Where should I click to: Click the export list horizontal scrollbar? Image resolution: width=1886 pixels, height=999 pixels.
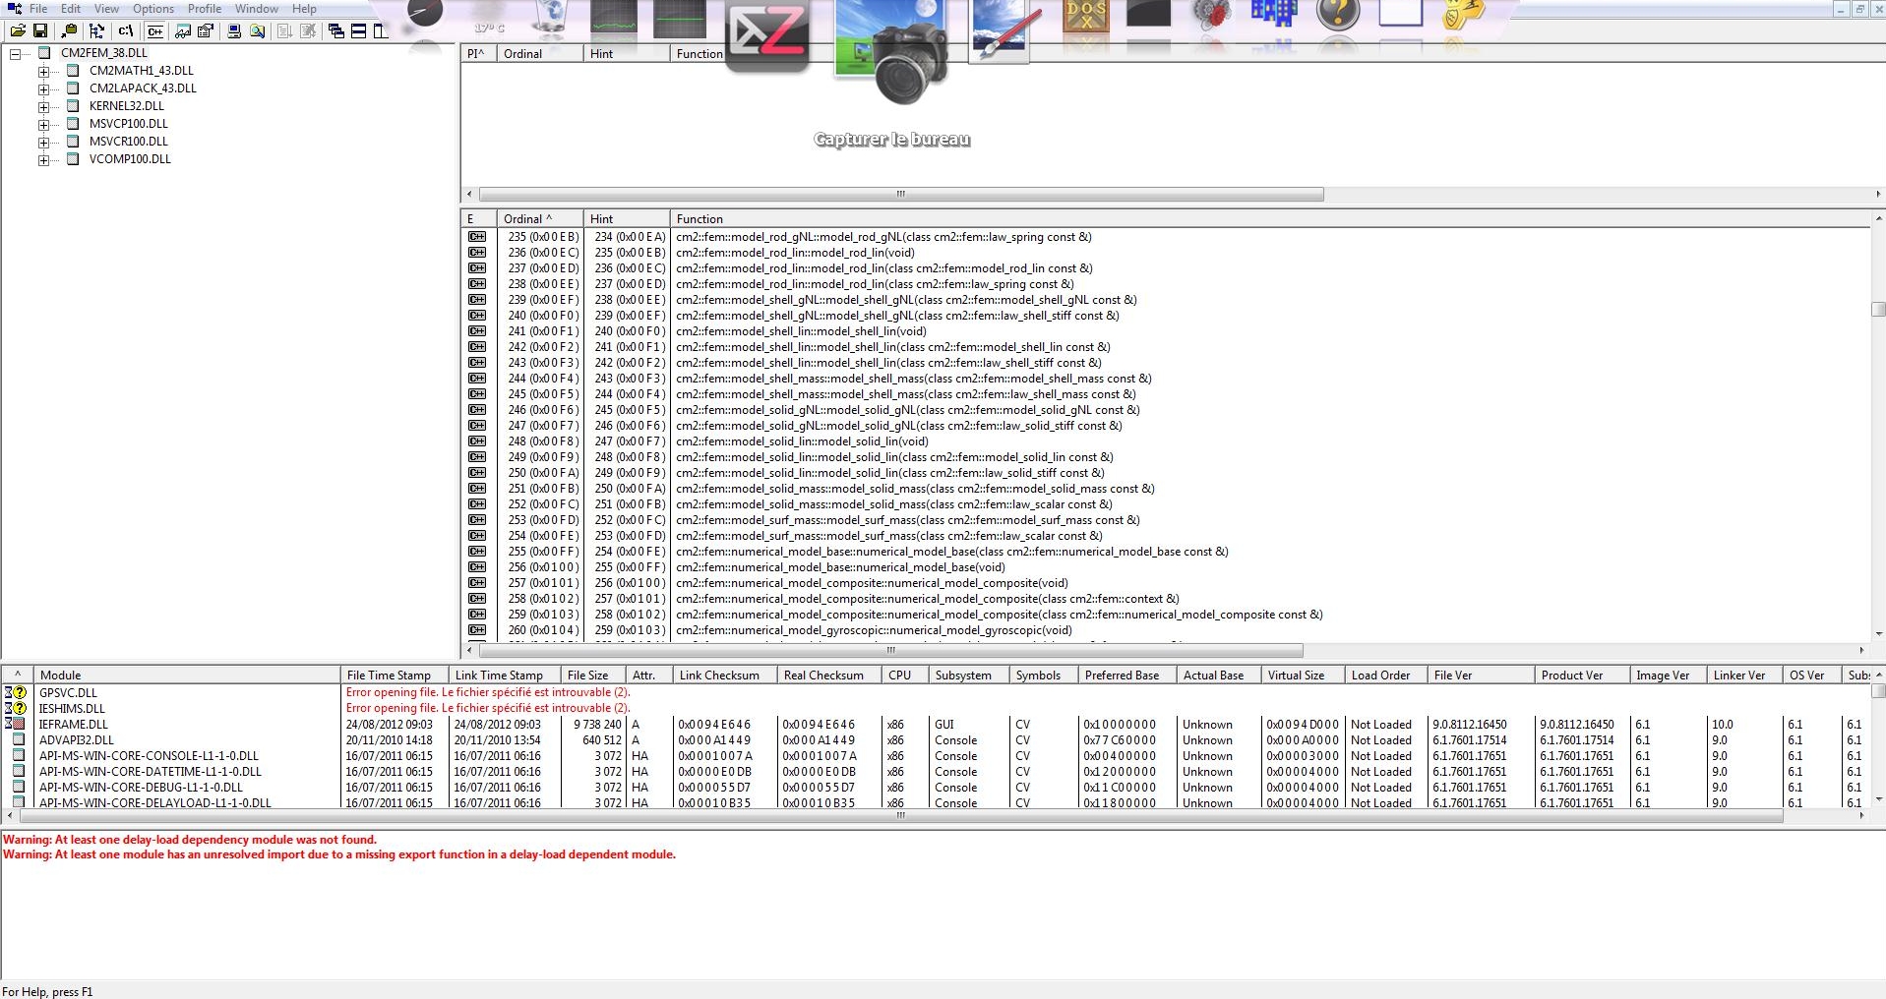891,650
